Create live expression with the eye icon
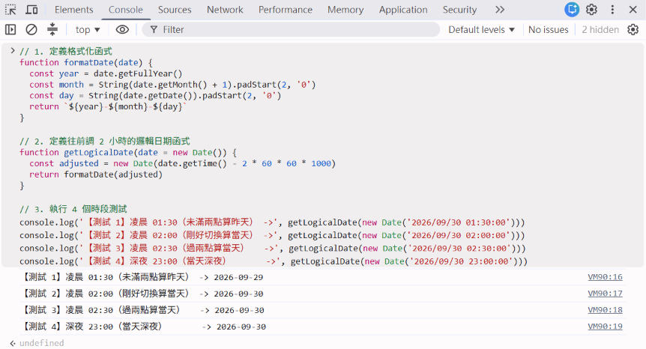646x349 pixels. pos(122,30)
